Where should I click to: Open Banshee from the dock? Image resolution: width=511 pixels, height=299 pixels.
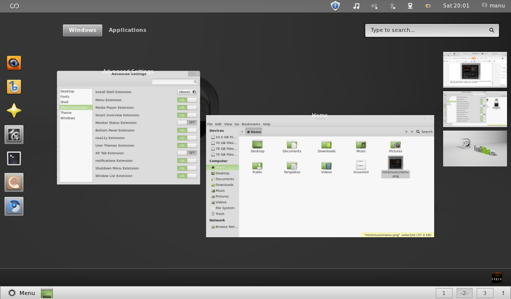point(13,86)
